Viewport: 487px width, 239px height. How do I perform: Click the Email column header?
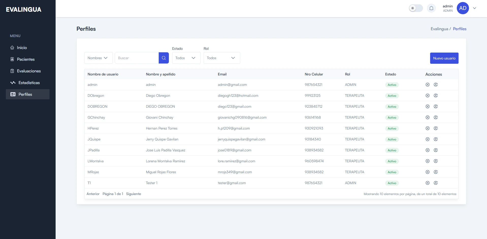(x=222, y=74)
